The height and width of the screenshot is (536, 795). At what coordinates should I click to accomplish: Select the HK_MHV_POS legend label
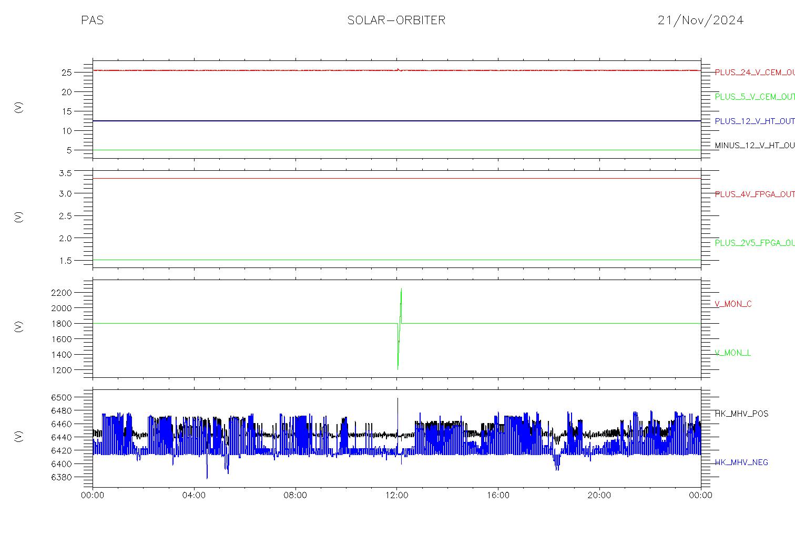coord(741,414)
